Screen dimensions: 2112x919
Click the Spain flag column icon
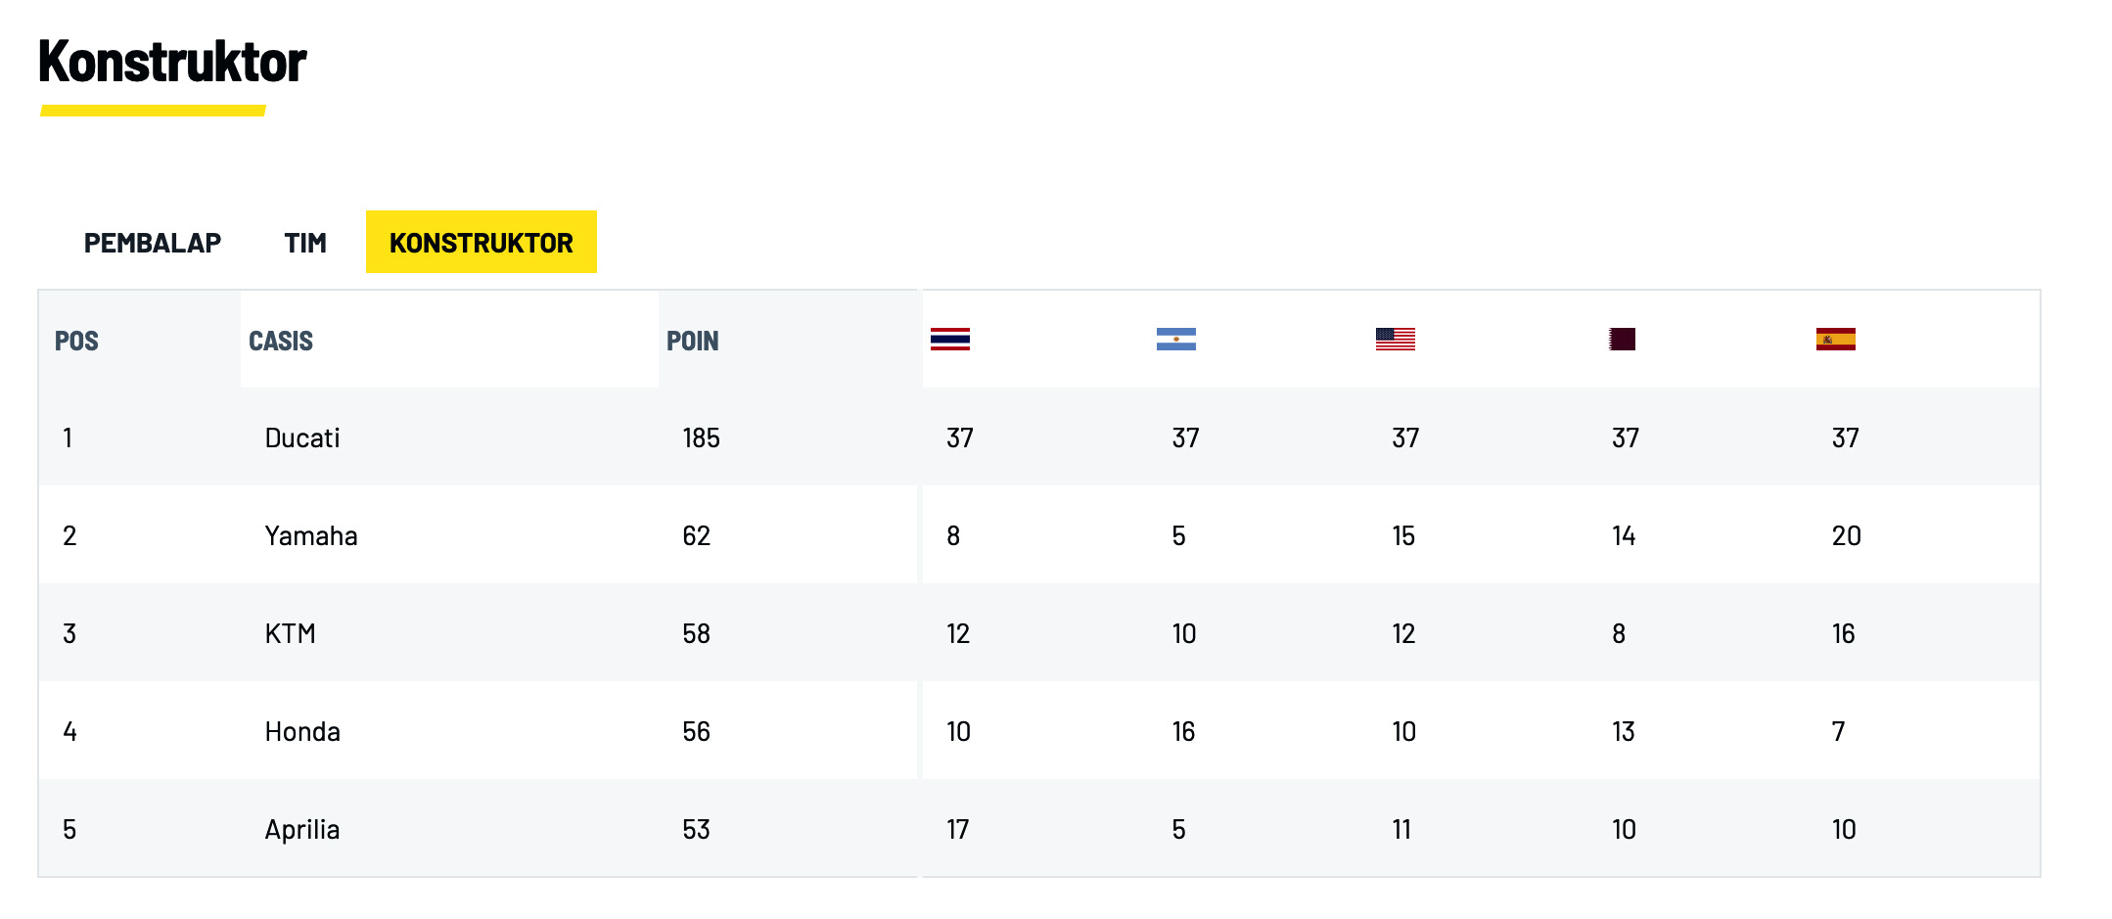coord(1835,340)
